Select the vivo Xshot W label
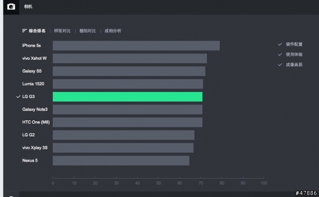Viewport: 319px width, 197px height. tap(34, 58)
